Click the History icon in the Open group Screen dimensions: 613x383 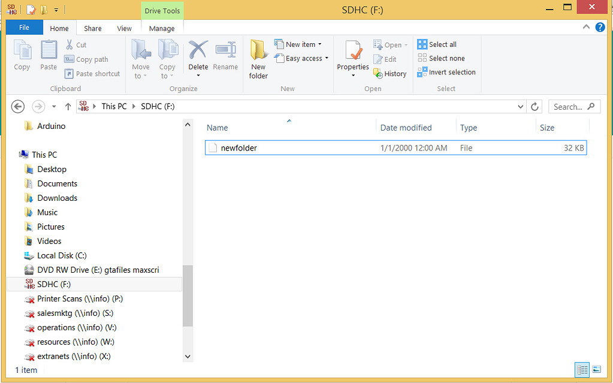pyautogui.click(x=390, y=73)
